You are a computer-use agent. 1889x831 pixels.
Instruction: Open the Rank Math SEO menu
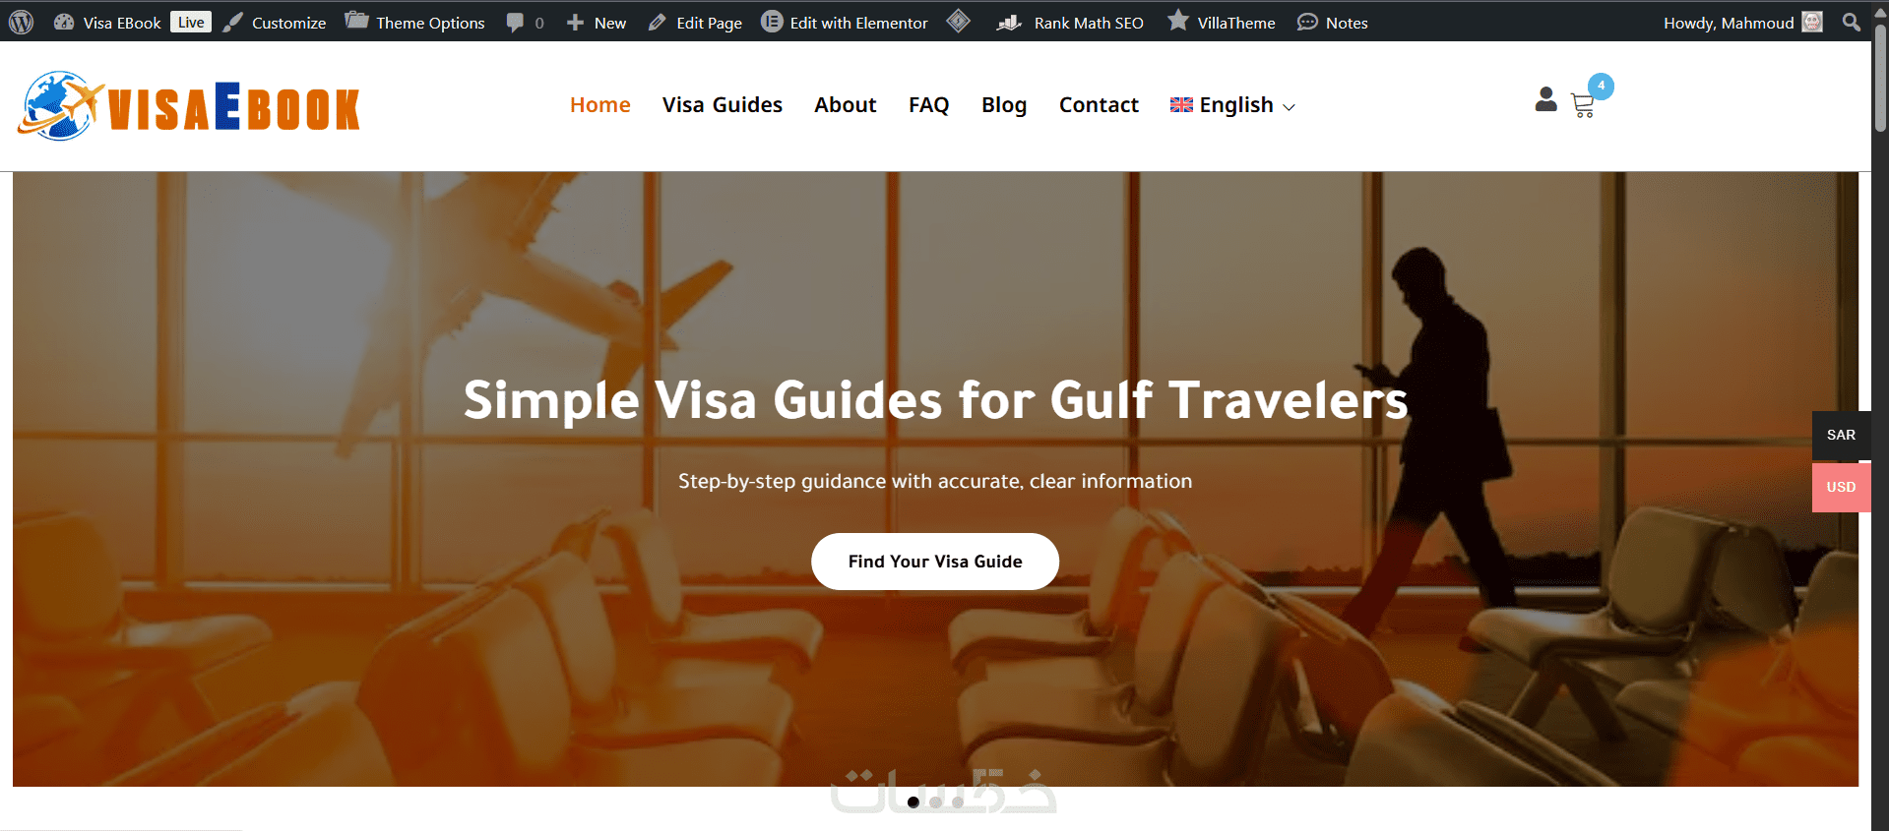click(x=1070, y=23)
